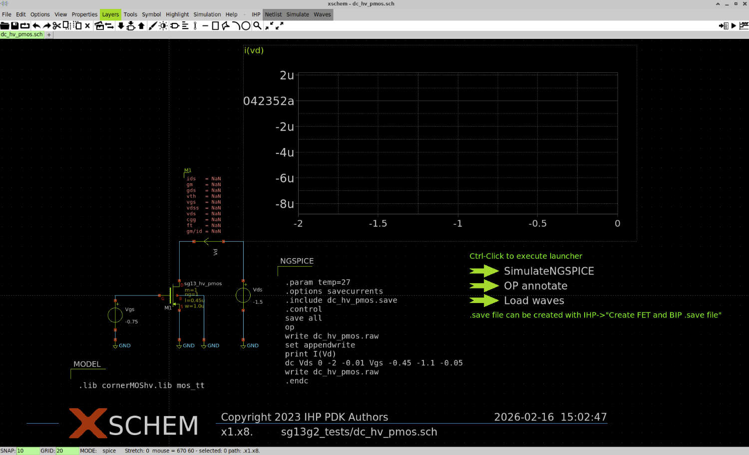
Task: Click the Waves viewer icon in toolbar
Action: [744, 26]
